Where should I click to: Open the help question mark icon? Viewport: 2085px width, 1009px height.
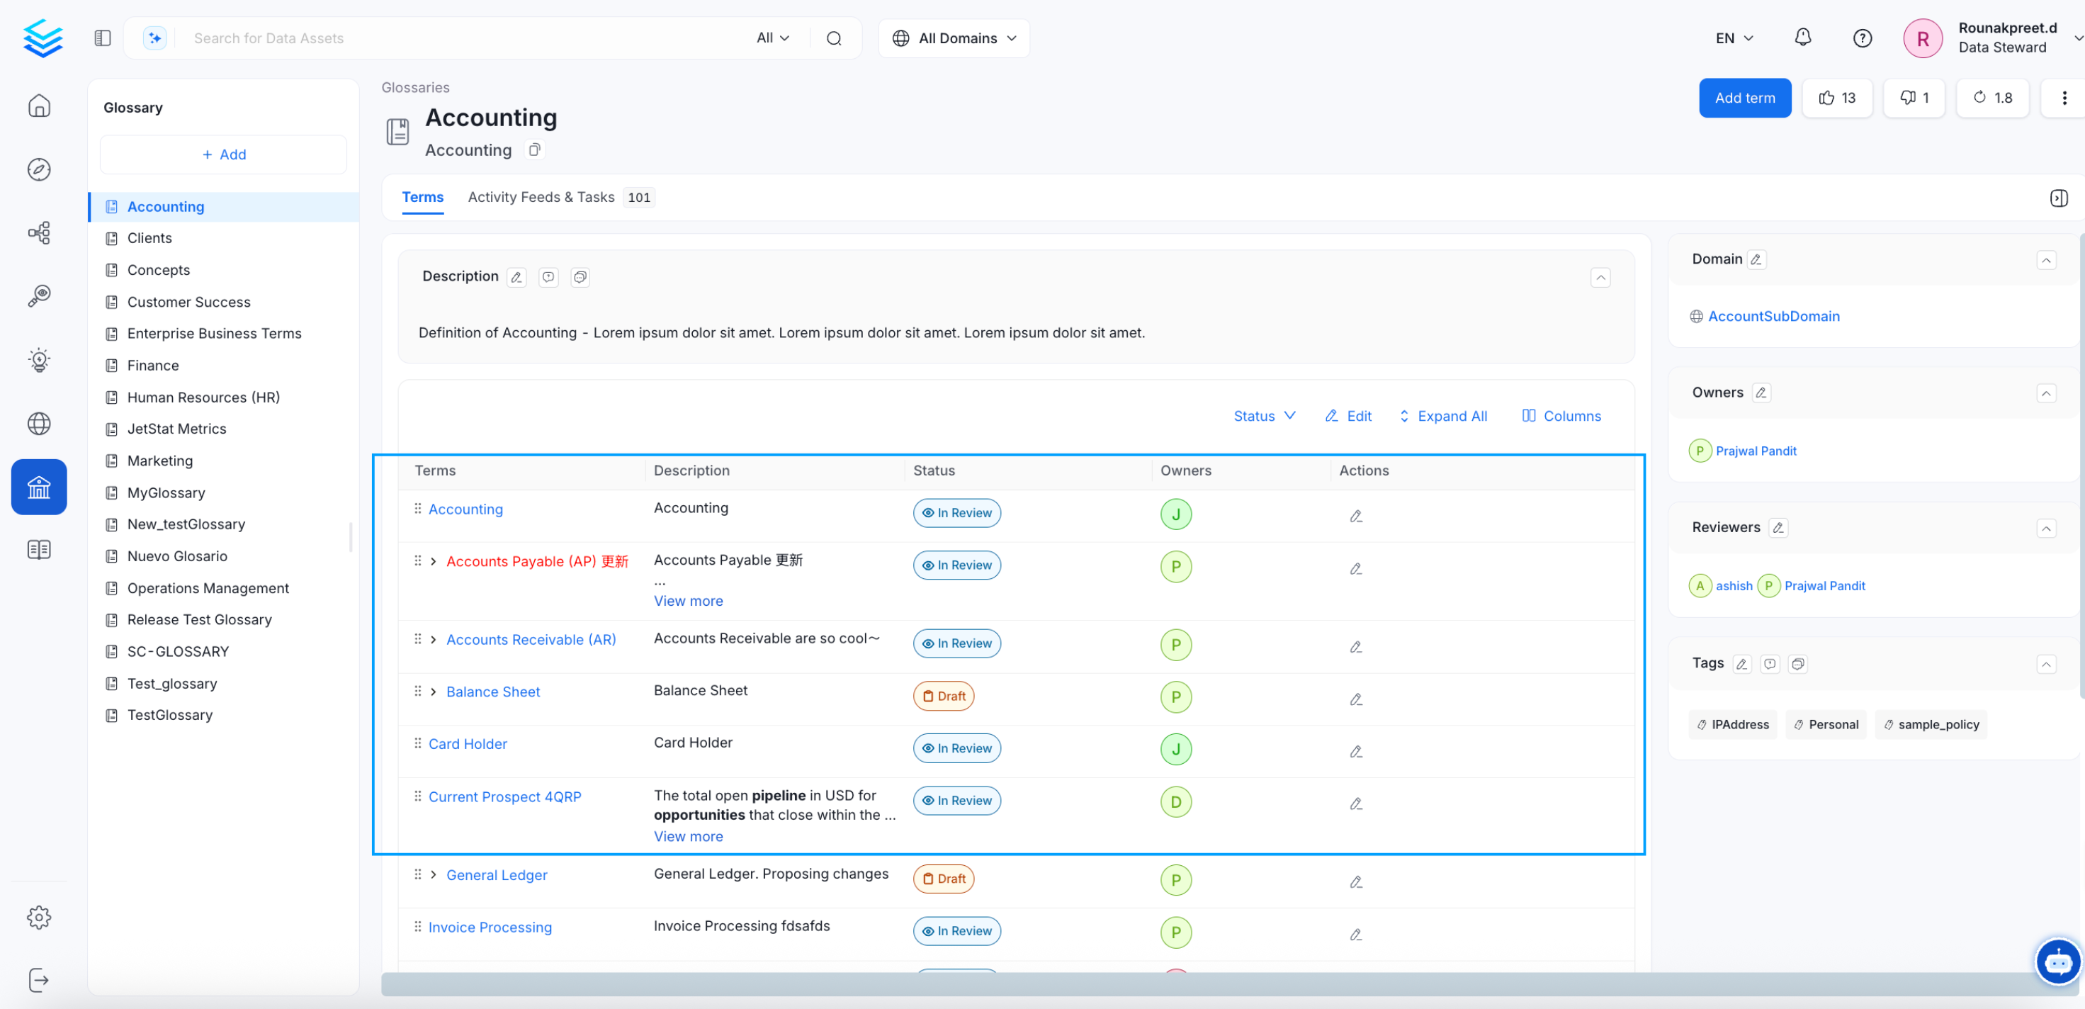pyautogui.click(x=1862, y=38)
